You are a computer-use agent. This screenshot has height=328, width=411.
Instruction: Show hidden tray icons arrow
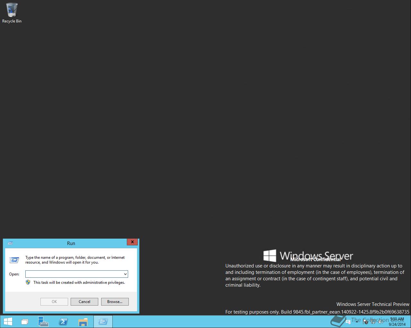(x=357, y=322)
